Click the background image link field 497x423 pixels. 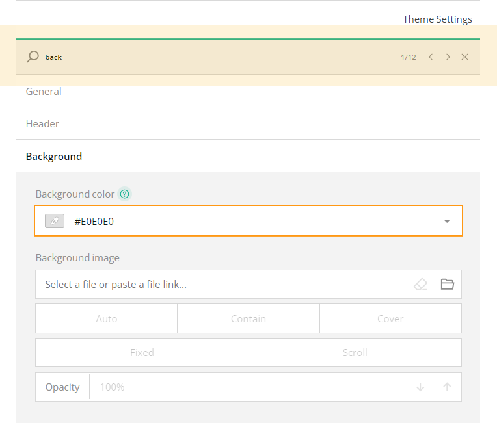click(x=221, y=285)
